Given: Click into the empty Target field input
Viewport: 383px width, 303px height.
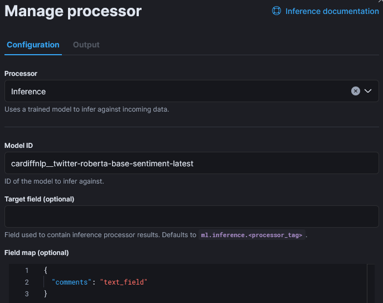Looking at the screenshot, I should point(191,217).
